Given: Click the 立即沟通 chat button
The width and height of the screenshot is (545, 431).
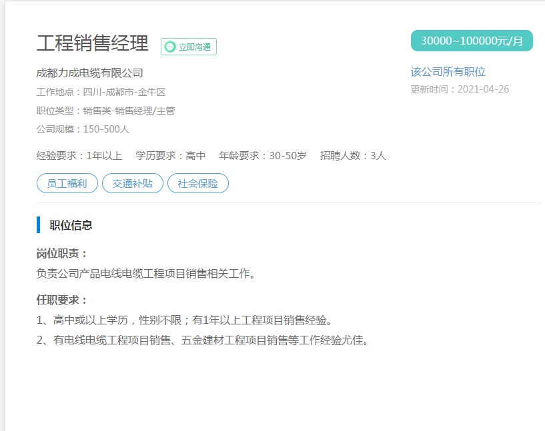Looking at the screenshot, I should click(188, 47).
